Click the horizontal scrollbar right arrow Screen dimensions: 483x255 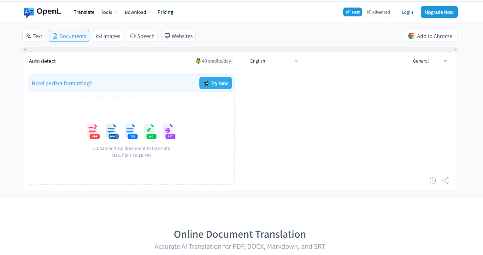point(455,50)
